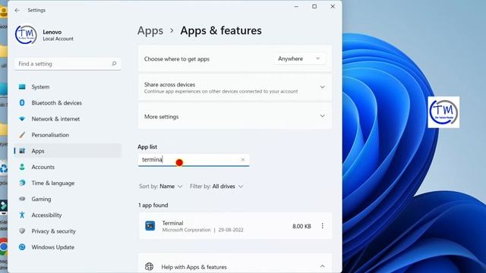Click the Apps & features heading
486x273 pixels.
point(221,30)
